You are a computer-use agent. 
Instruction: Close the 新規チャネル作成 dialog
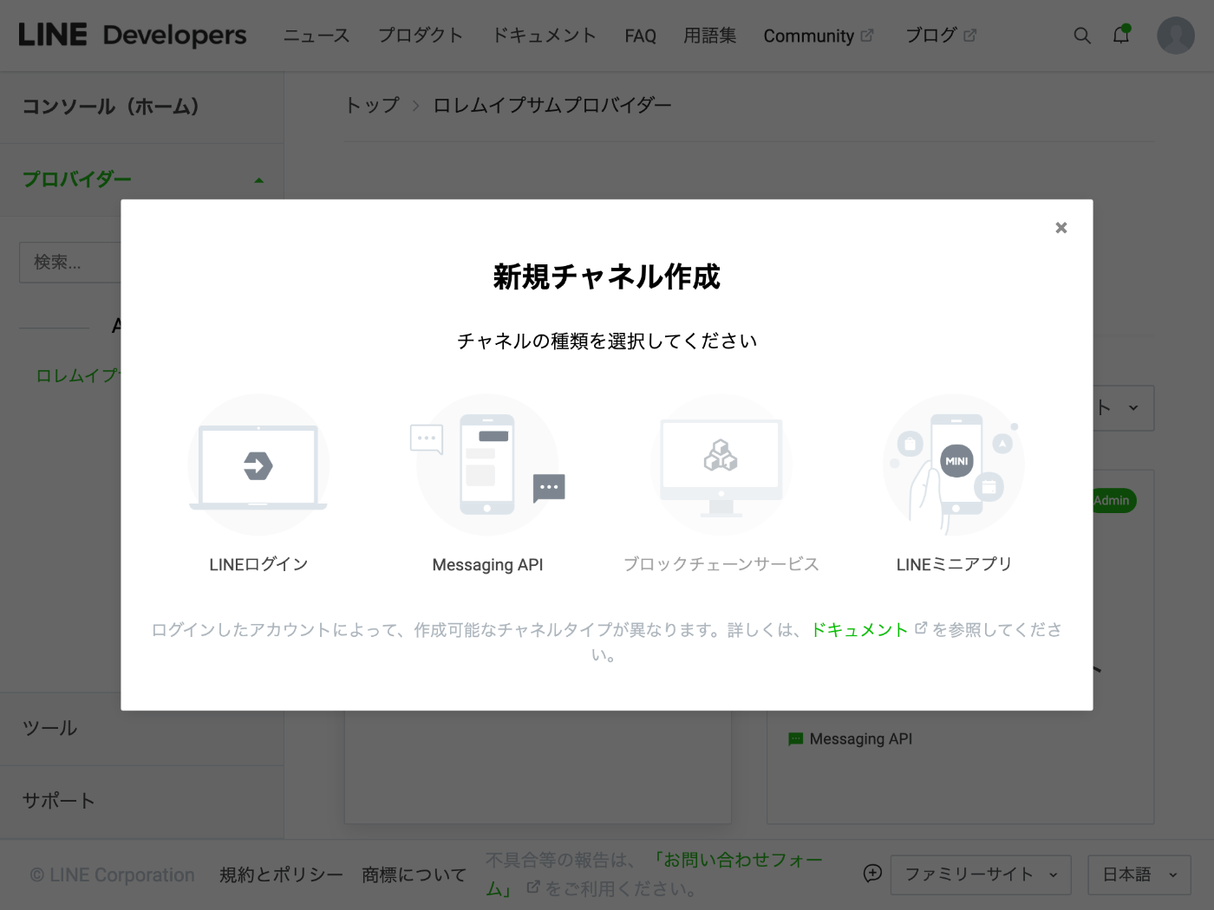click(1061, 228)
